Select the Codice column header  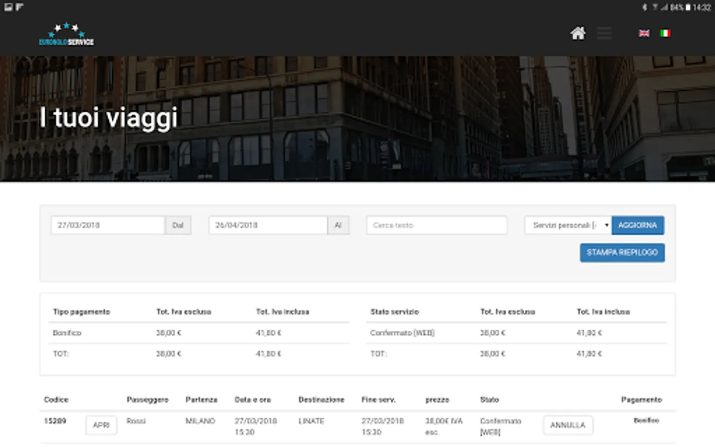[x=56, y=400]
